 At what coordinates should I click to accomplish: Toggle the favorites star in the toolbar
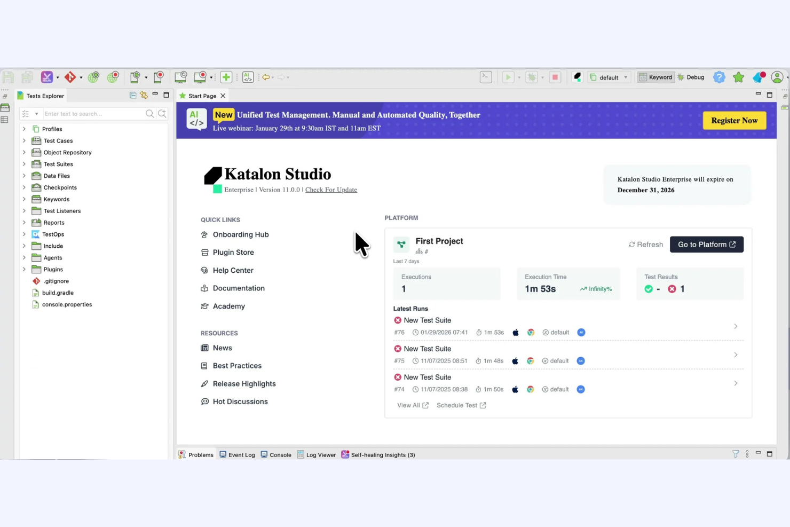pos(738,77)
